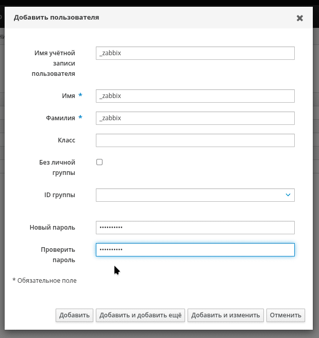Screen dimensions: 319x338
Task: Click the ID группы label
Action: 60,195
